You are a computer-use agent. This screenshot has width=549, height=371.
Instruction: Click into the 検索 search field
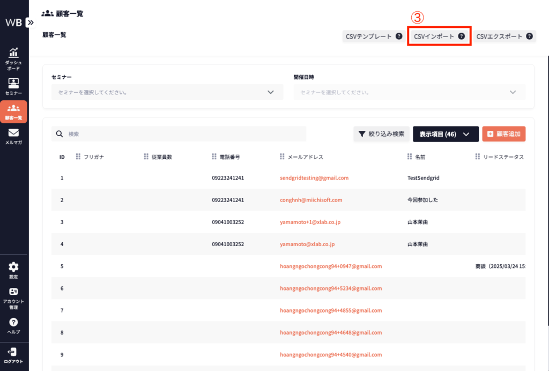(x=182, y=134)
